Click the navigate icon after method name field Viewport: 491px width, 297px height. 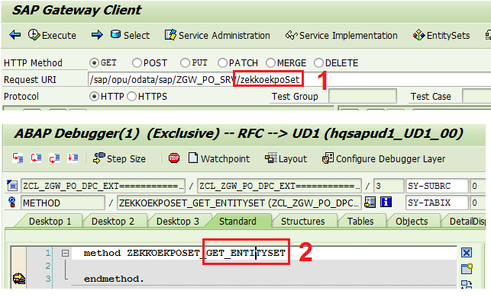point(370,203)
